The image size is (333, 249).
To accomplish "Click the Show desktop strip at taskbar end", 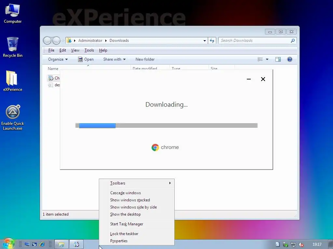I will point(330,244).
